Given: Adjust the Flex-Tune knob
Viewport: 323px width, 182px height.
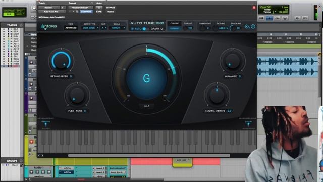Looking at the screenshot, I should tap(77, 95).
